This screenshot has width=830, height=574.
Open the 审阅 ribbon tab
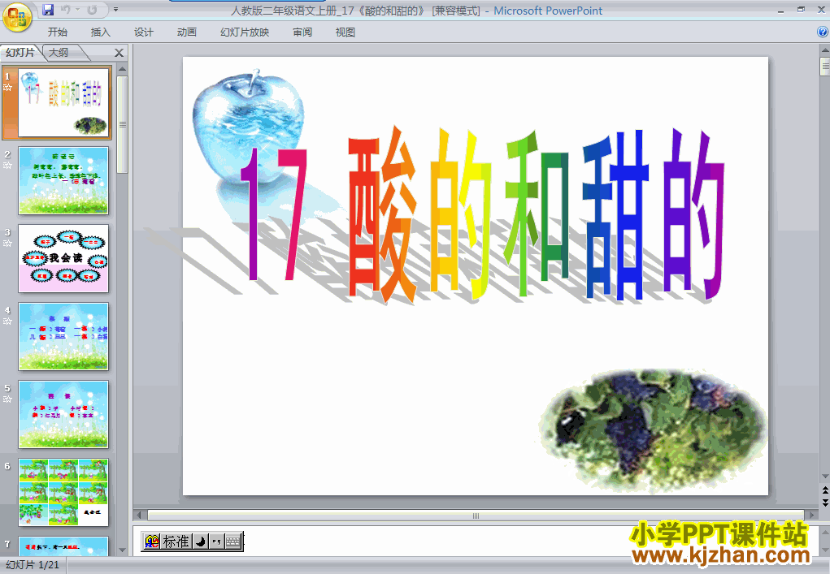coord(302,32)
